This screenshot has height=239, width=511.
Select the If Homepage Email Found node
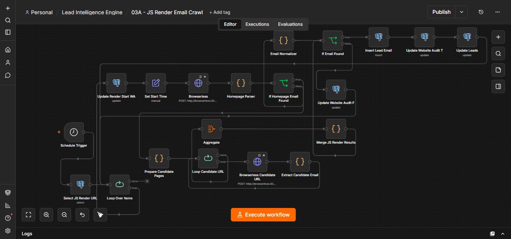(284, 83)
